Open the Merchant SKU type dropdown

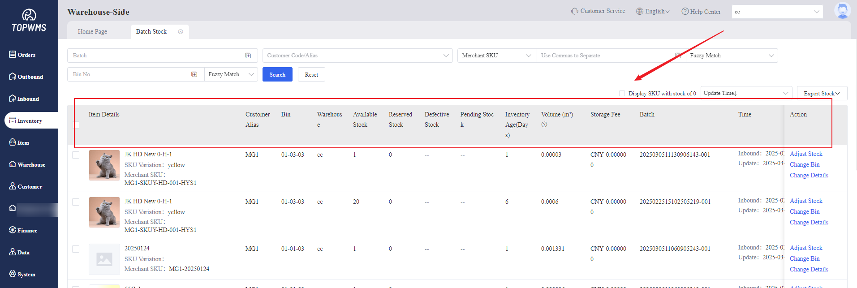pos(496,56)
